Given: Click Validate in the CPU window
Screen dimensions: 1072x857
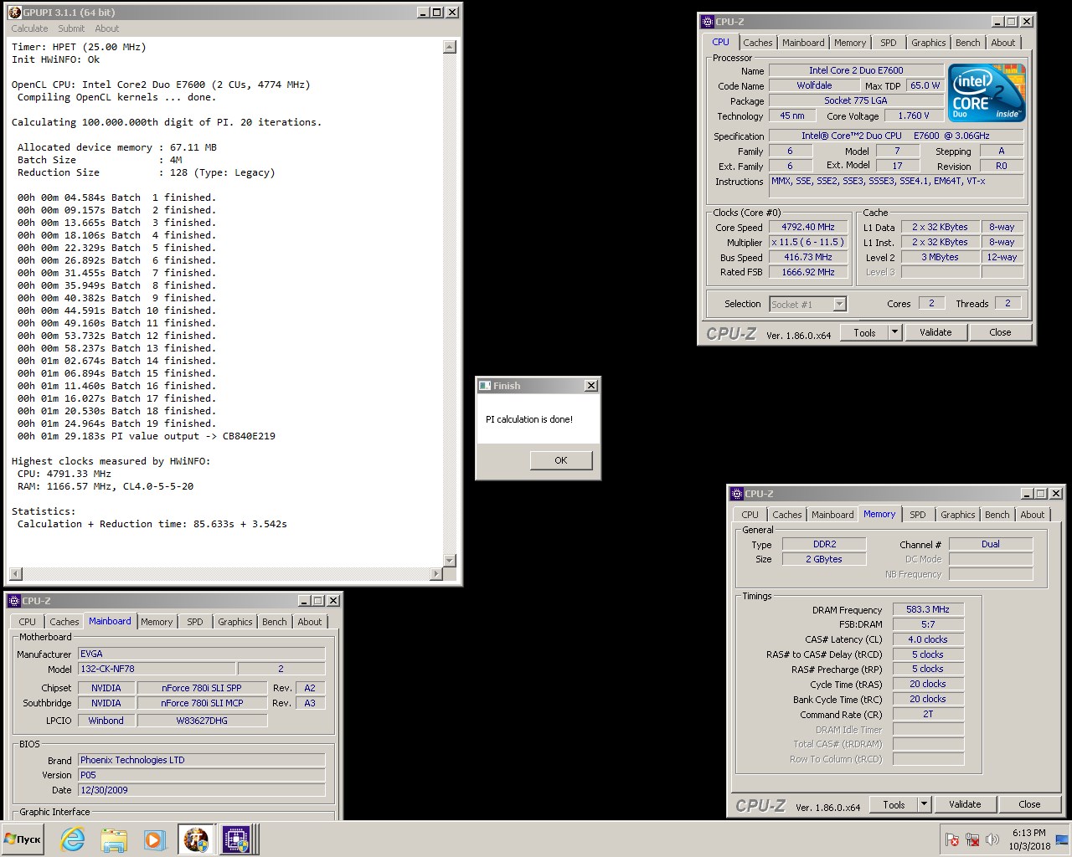Looking at the screenshot, I should point(935,332).
